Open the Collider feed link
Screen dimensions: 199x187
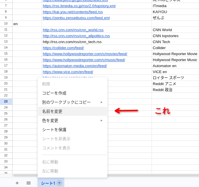coord(63,48)
